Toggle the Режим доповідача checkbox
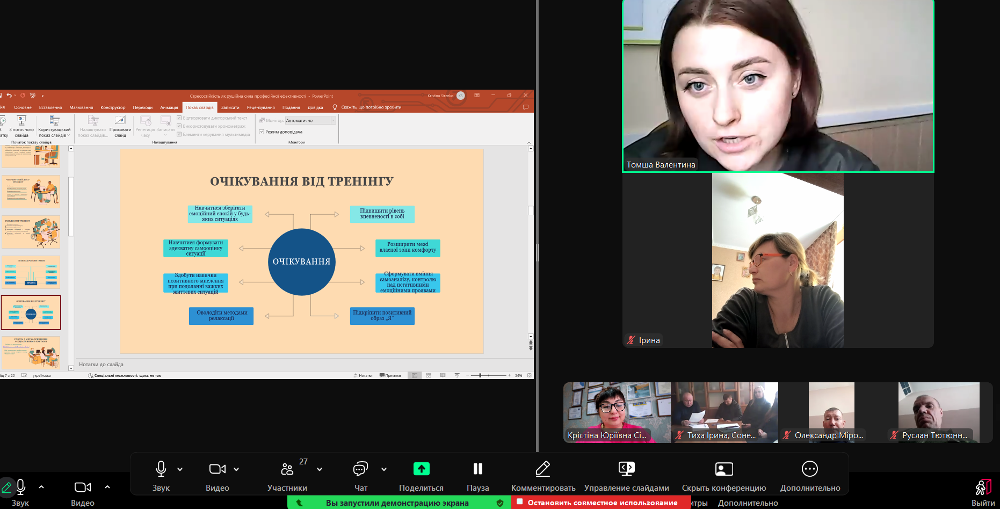 [x=262, y=132]
